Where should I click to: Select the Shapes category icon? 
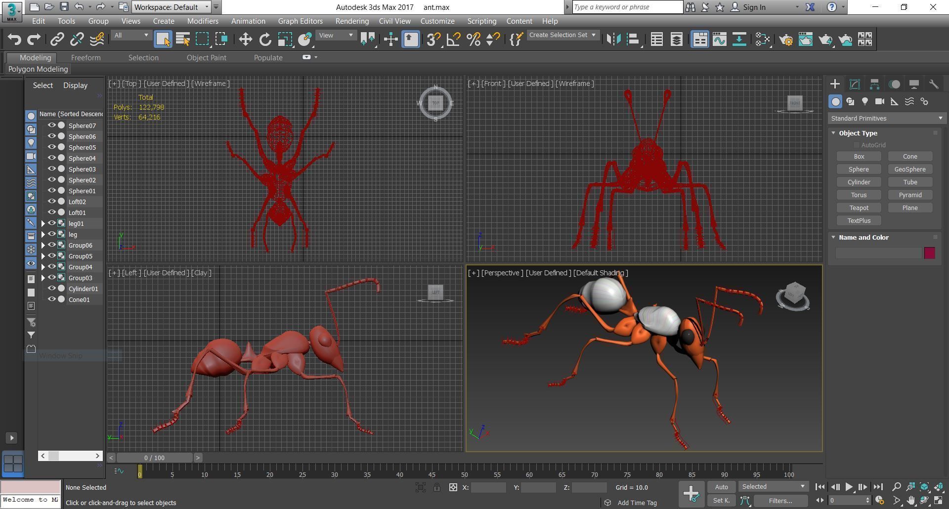(850, 101)
